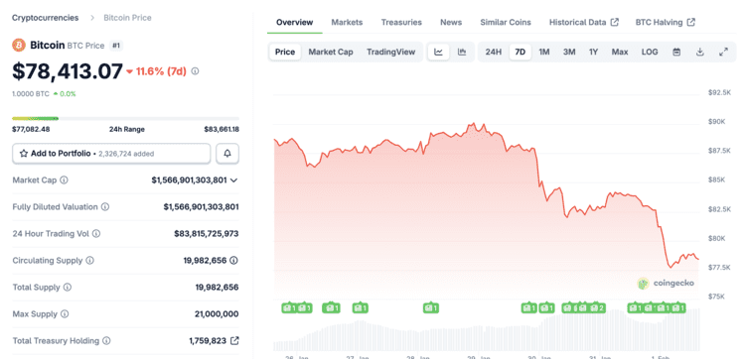Switch to line chart view icon
This screenshot has height=359, width=744.
coord(438,53)
